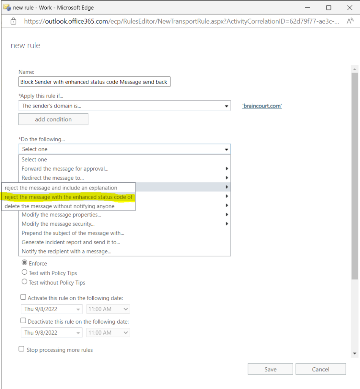Open the activation 11:00 AM time dropdown

108,309
